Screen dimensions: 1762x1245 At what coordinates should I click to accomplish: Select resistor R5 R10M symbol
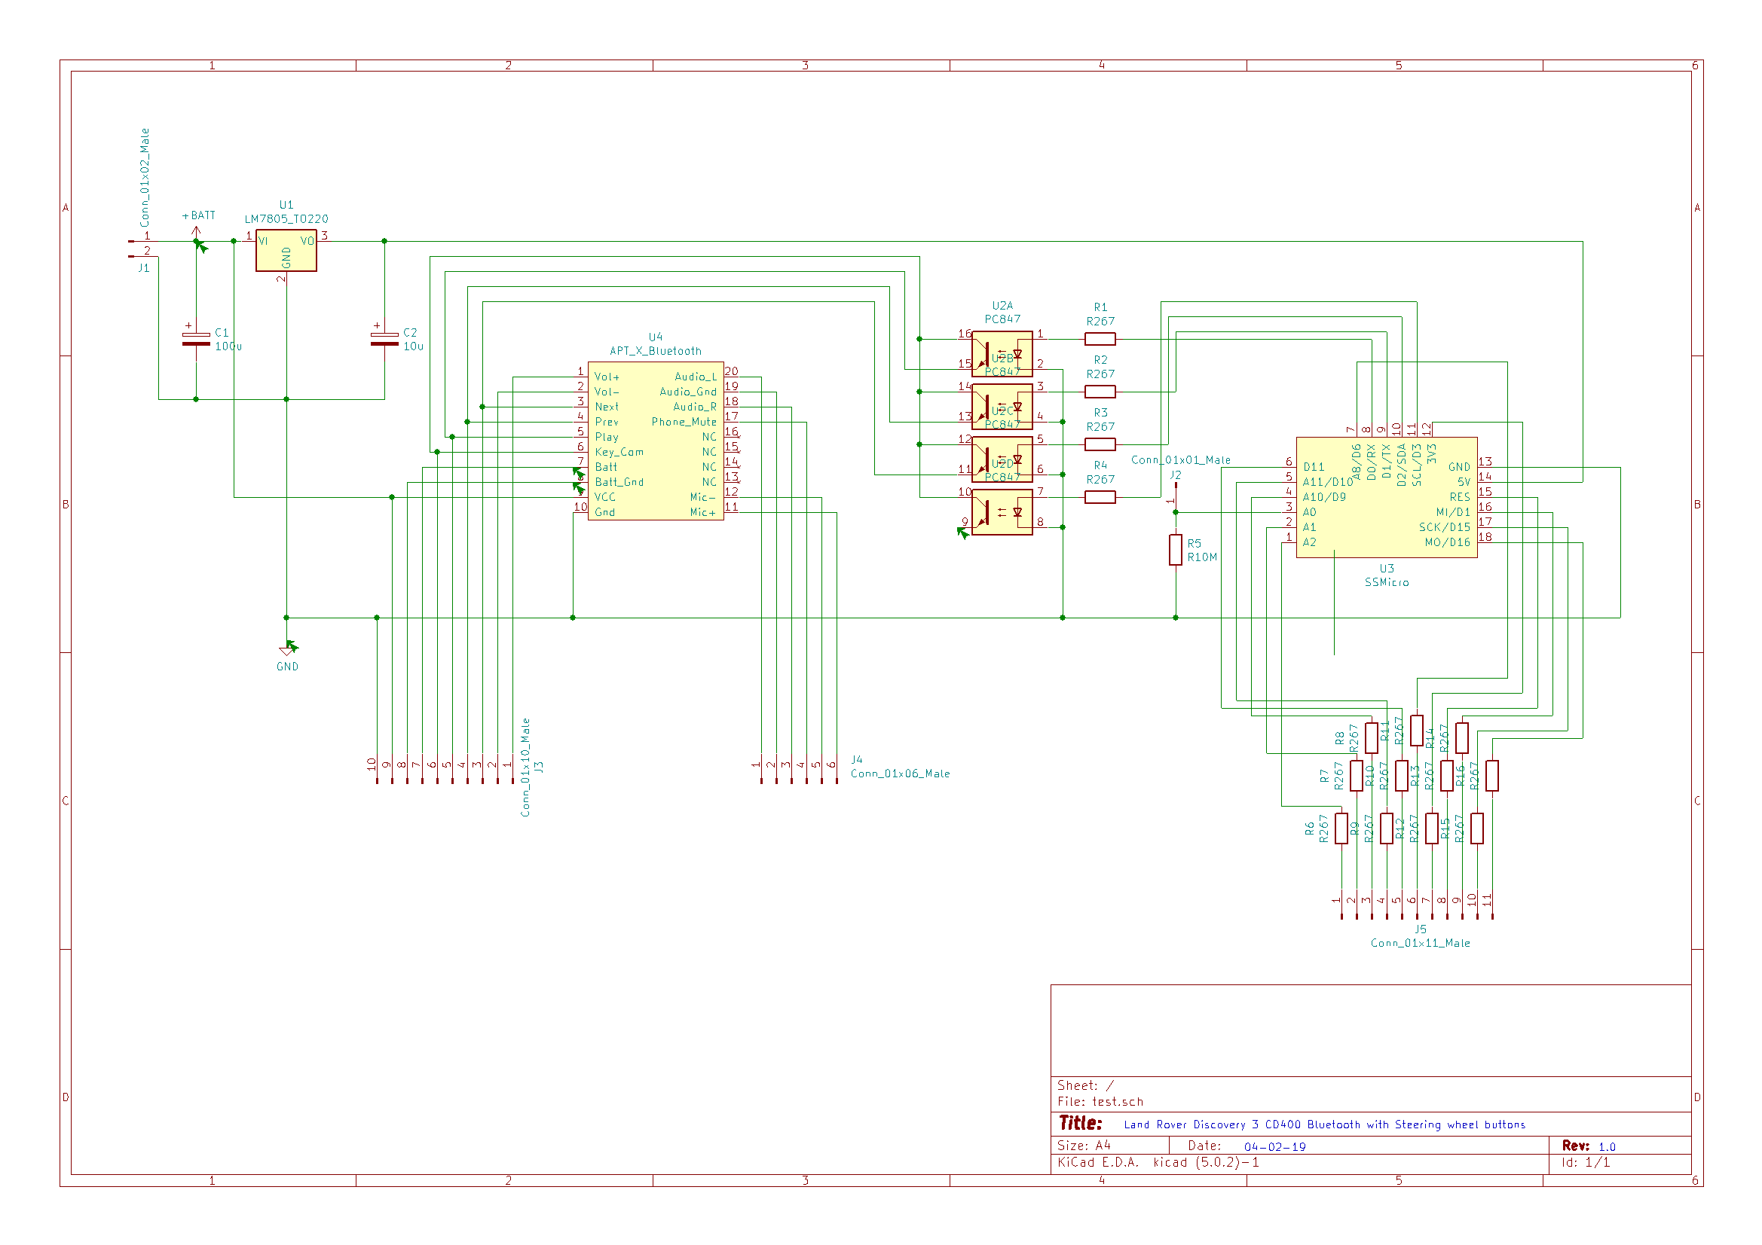(x=1176, y=550)
